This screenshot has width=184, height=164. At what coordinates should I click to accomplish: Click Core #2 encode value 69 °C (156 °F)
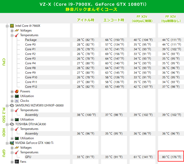tap(115, 54)
